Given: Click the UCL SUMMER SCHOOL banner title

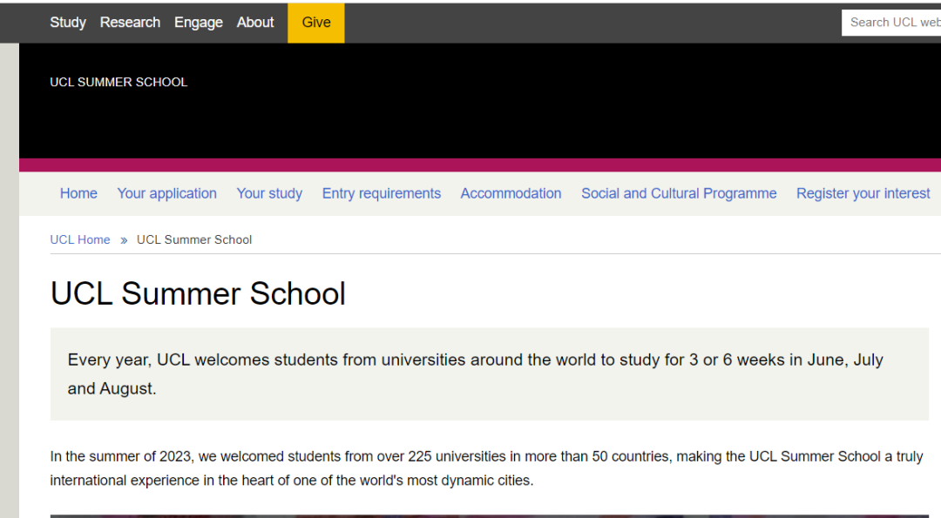Looking at the screenshot, I should 118,82.
